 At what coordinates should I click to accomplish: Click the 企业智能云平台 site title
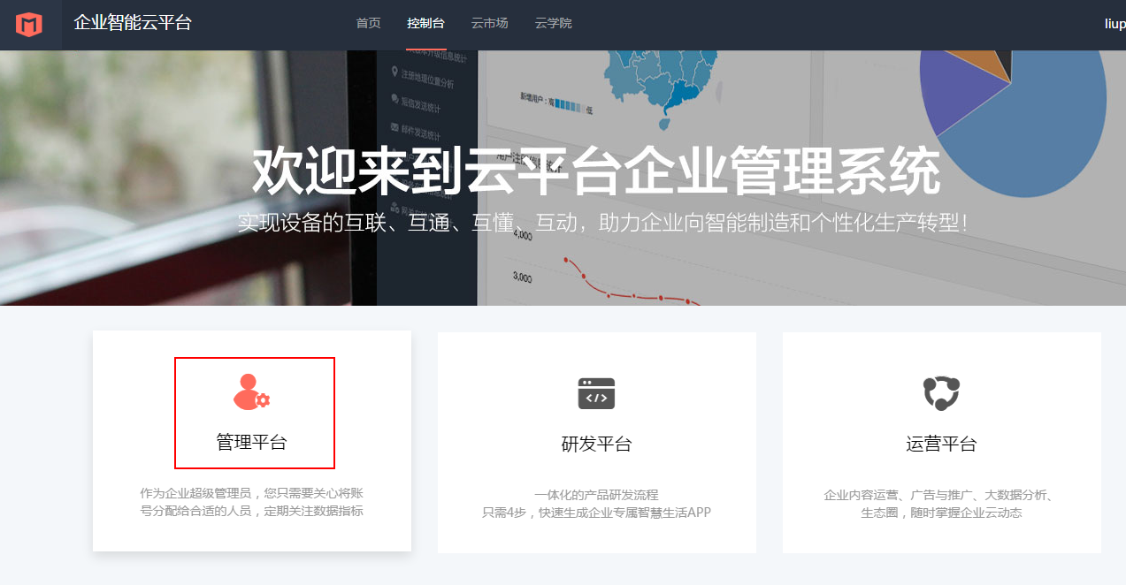point(134,25)
